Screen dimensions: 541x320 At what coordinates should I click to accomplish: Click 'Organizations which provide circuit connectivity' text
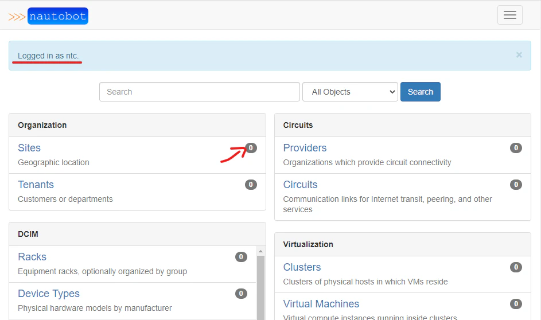(x=367, y=162)
